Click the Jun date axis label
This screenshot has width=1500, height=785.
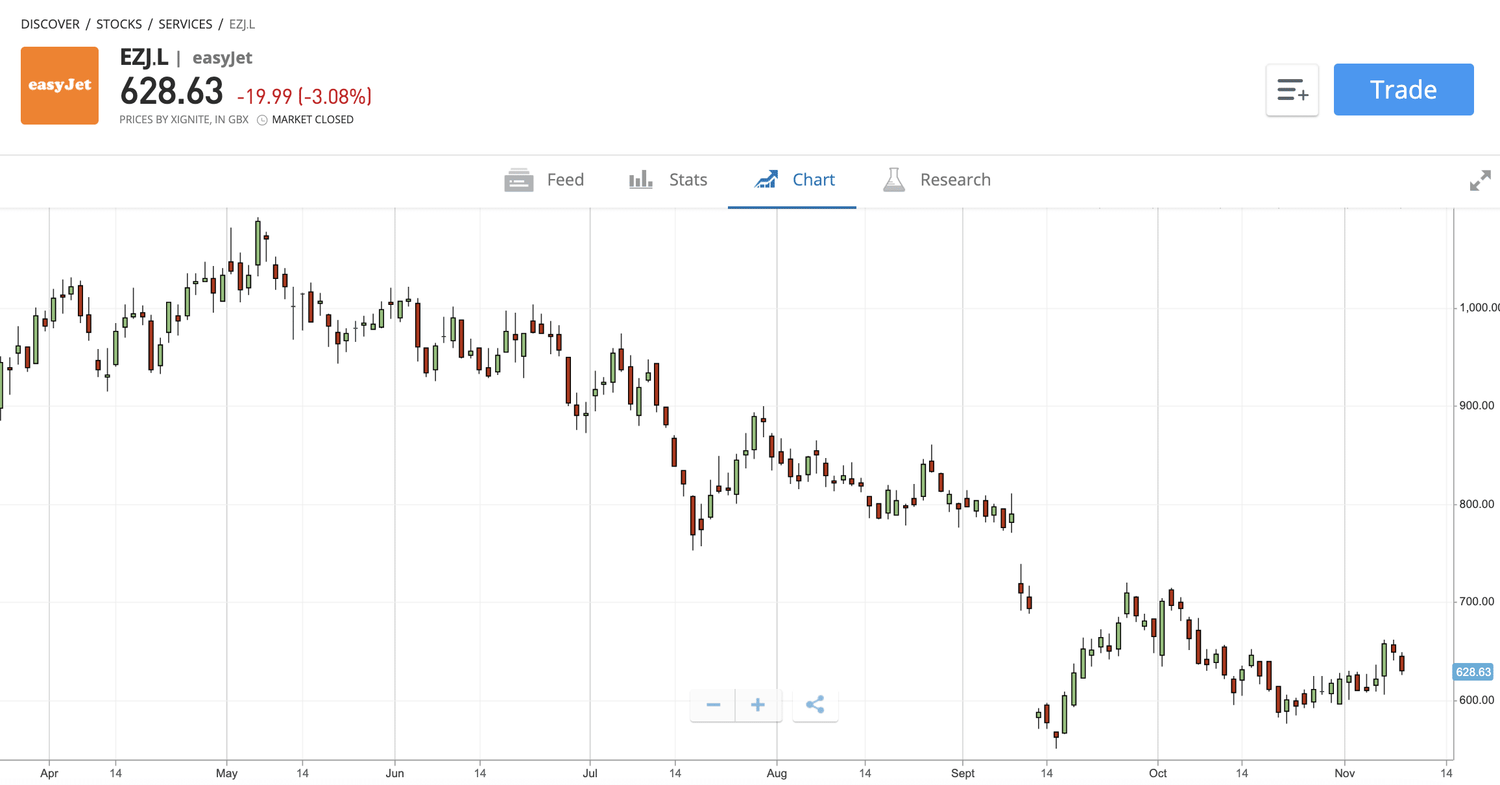point(394,773)
